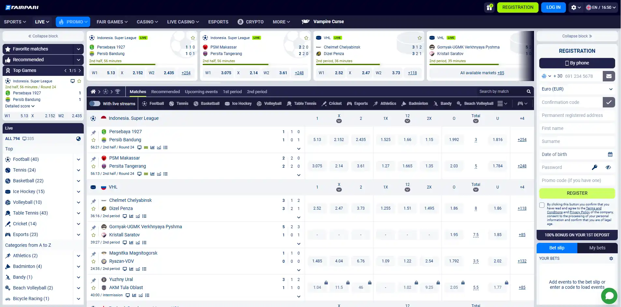Open the phone country code dropdown
The image size is (621, 307).
point(546,76)
